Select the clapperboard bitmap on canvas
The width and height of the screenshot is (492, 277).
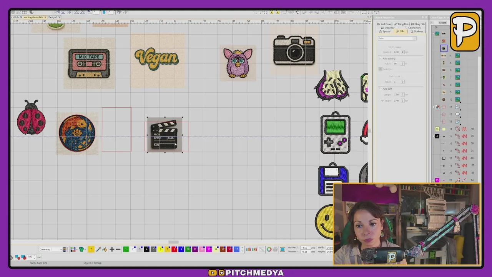(x=165, y=135)
